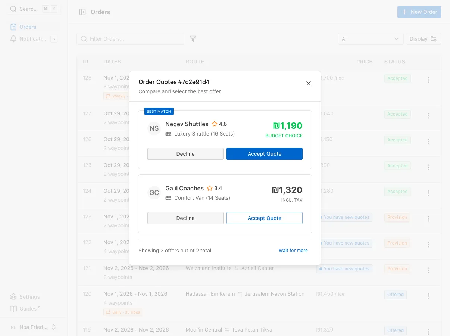Expand the Noa Fried... account switcher

pos(34,327)
